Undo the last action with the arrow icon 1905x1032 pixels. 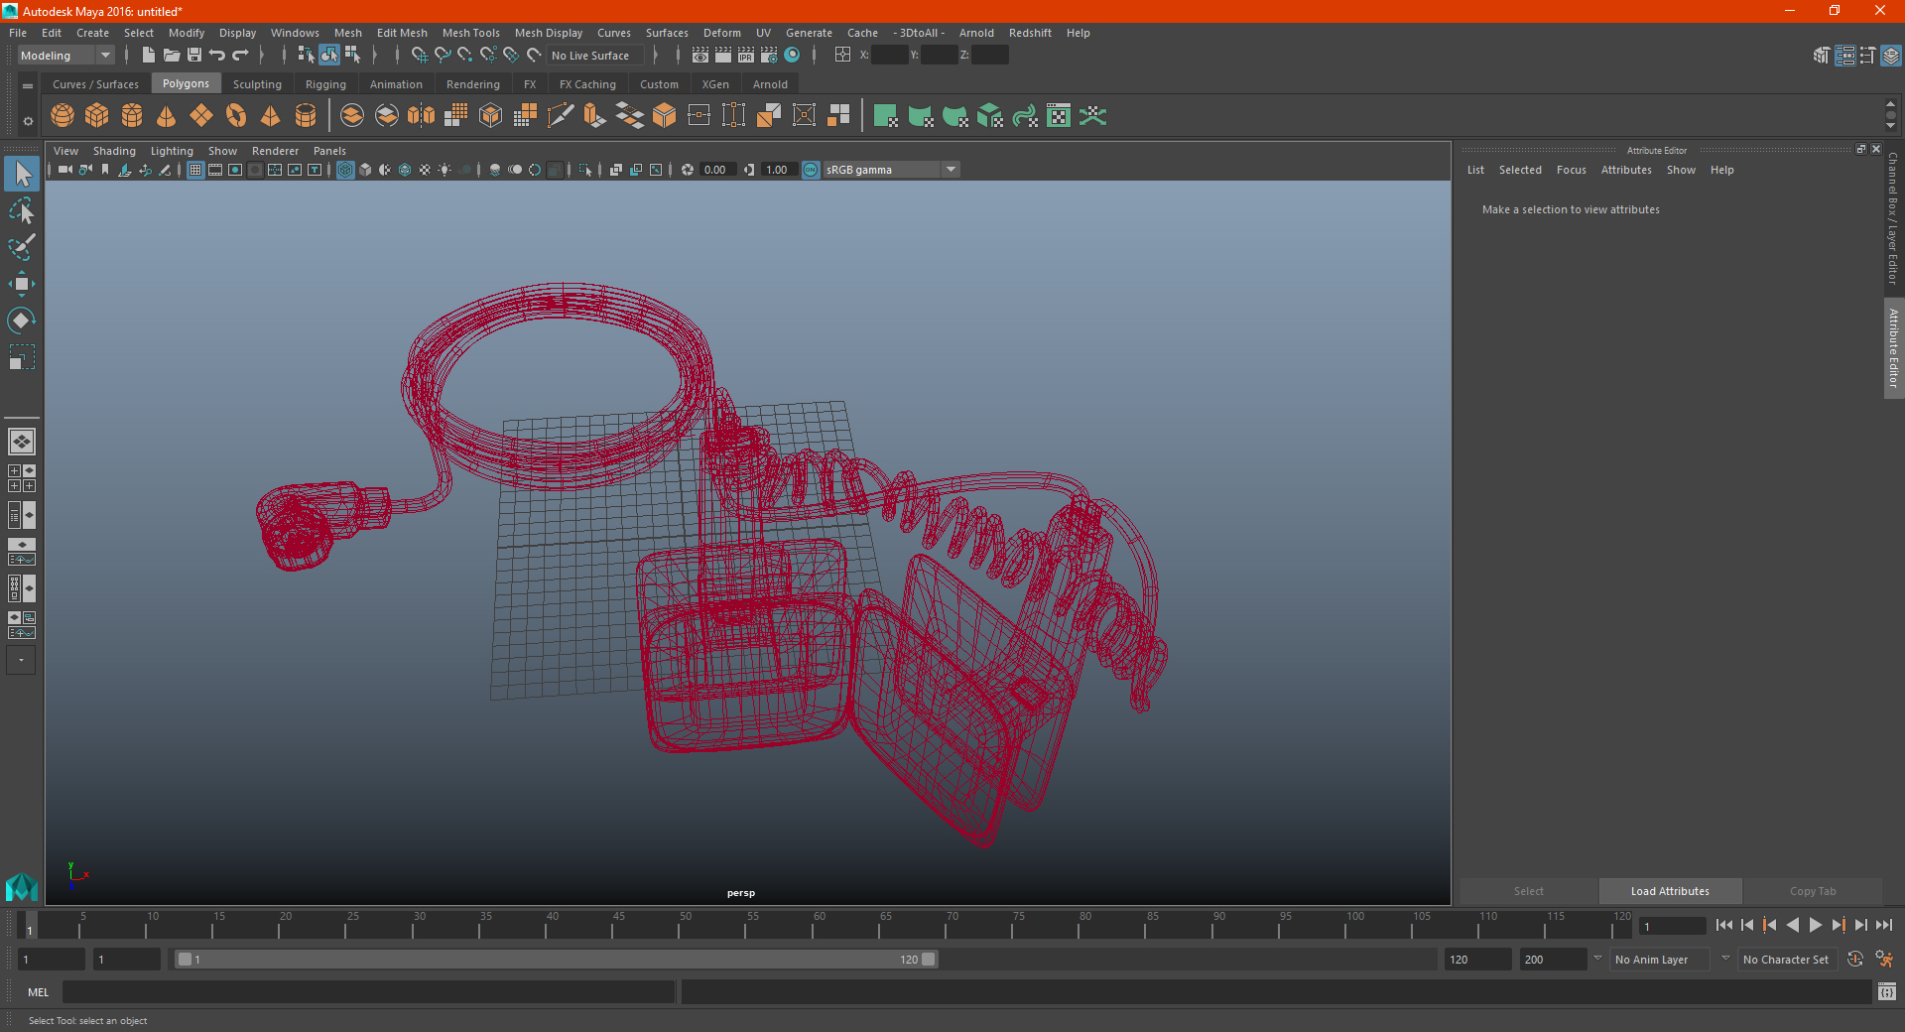[x=217, y=56]
